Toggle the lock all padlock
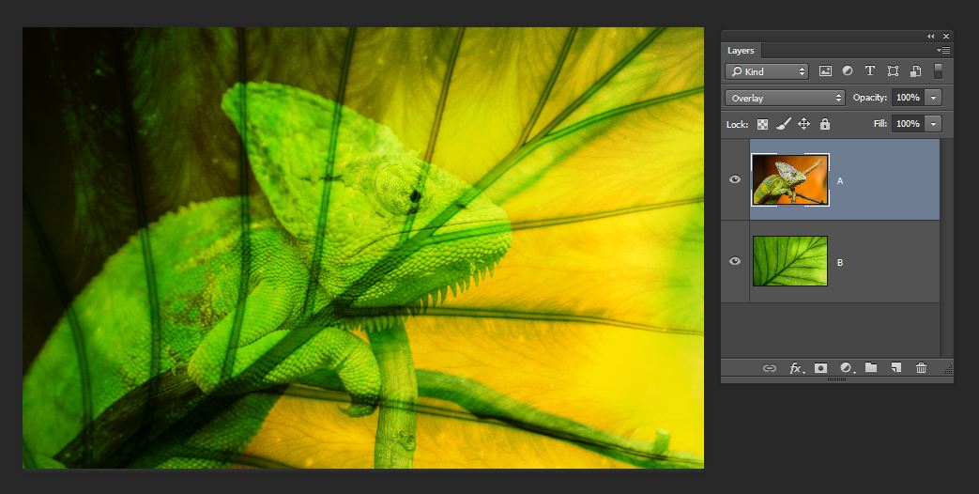This screenshot has height=494, width=979. (825, 124)
